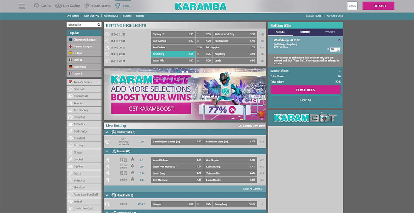Expand Today's Events arrow in sidebar
The width and height of the screenshot is (414, 213).
98,82
